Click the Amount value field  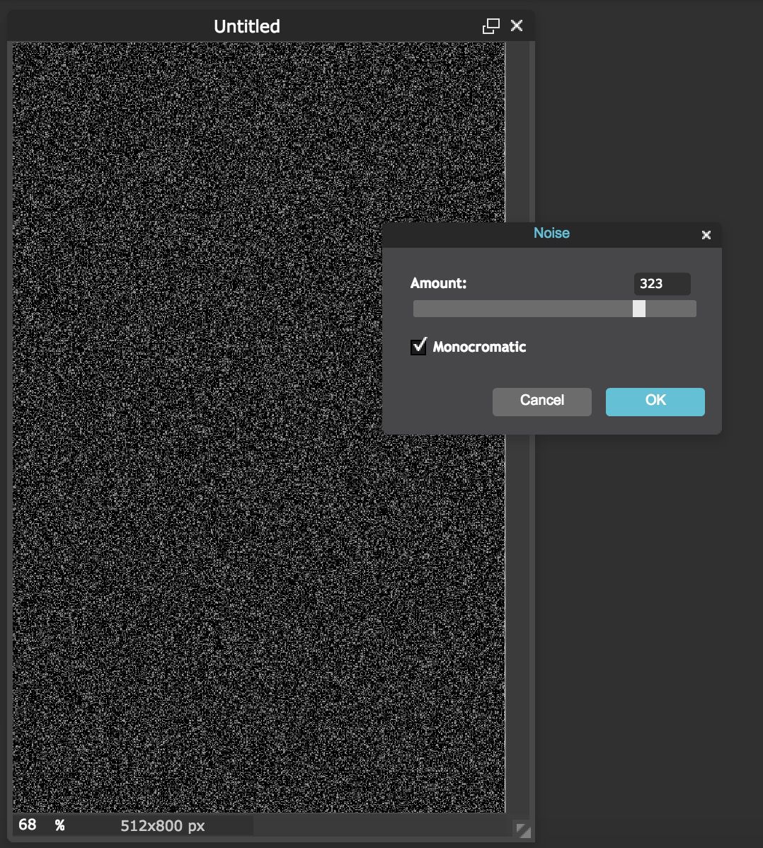(662, 284)
